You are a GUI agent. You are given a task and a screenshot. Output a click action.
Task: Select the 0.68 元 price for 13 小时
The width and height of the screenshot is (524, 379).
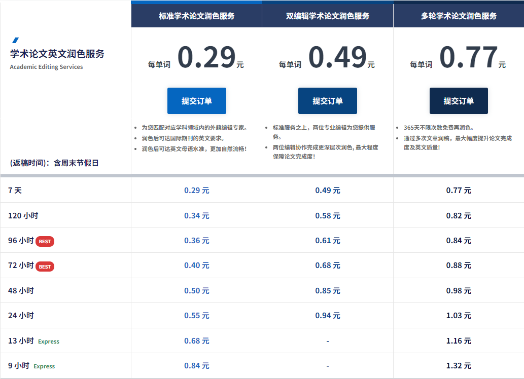click(196, 341)
